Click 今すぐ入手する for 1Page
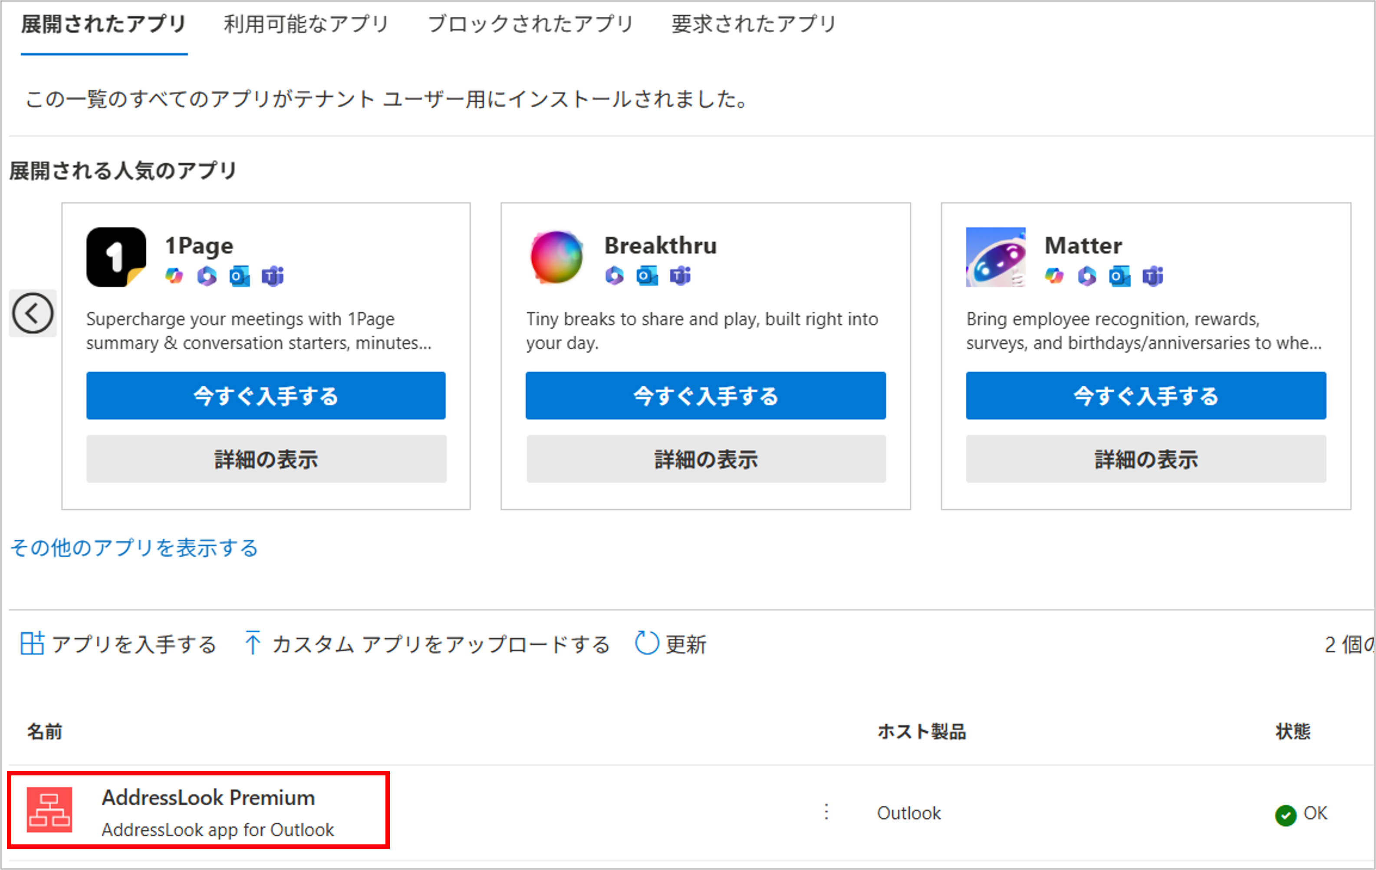The image size is (1376, 870). pos(266,396)
